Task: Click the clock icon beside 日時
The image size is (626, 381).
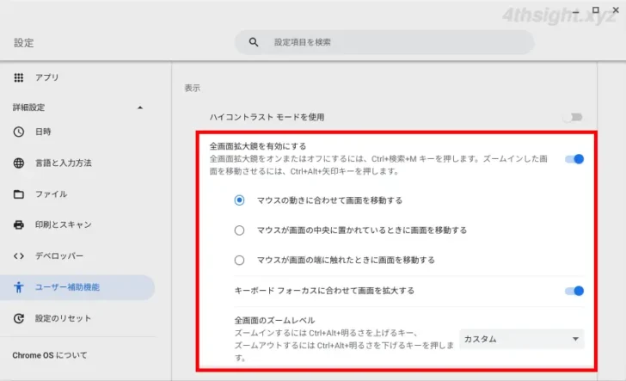Action: pos(18,132)
